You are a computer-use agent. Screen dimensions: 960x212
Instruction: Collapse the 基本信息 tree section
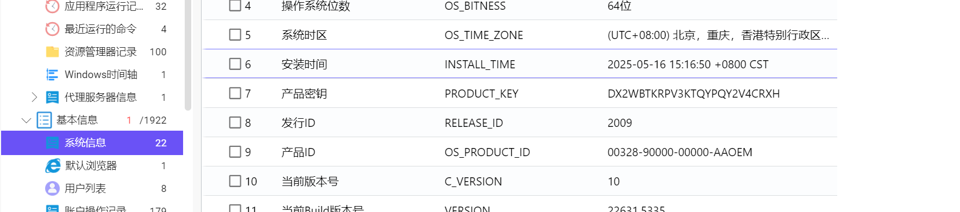(x=26, y=120)
